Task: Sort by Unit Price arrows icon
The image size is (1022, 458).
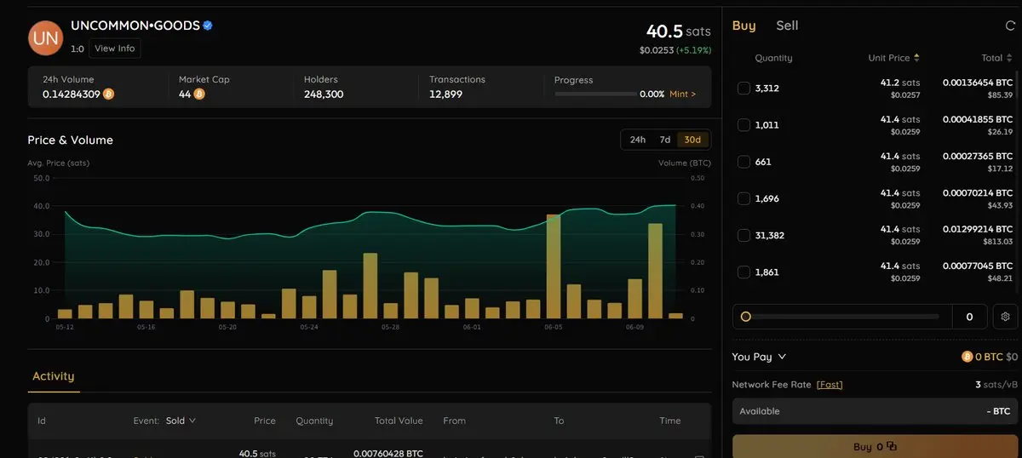Action: [916, 58]
